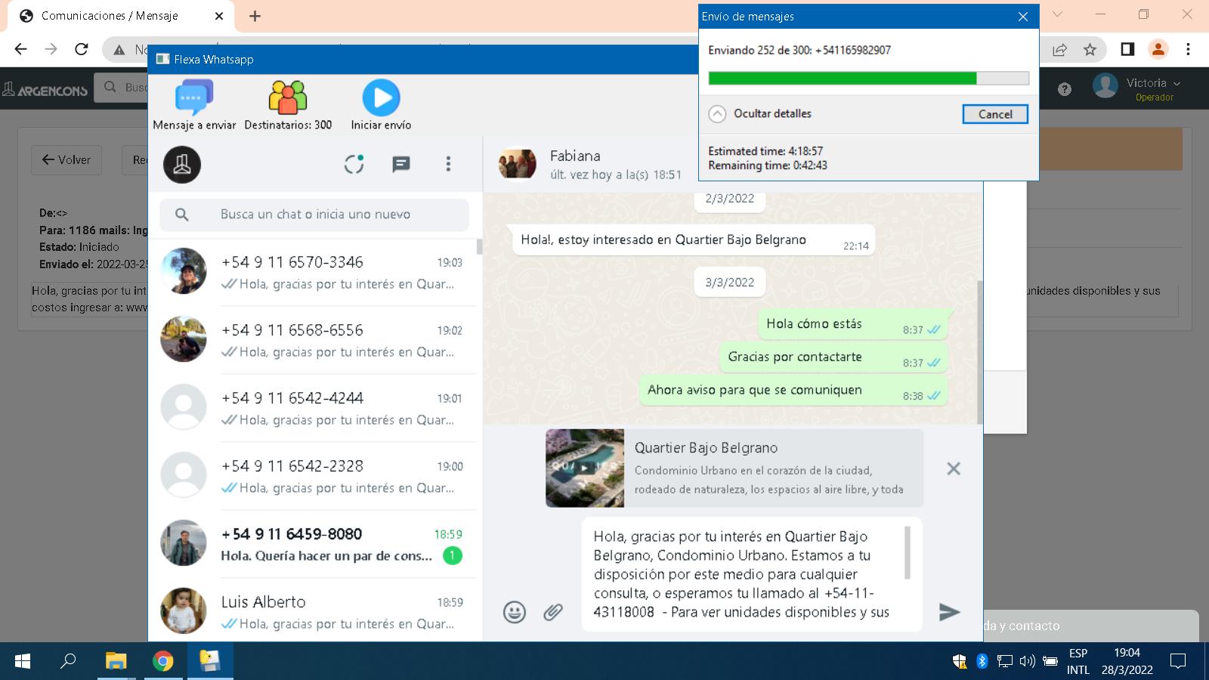1209x680 pixels.
Task: Open unread chat +54 9 11 6459-8080
Action: click(x=313, y=545)
